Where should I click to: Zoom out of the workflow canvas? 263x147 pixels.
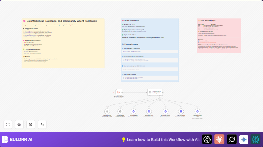click(31, 124)
